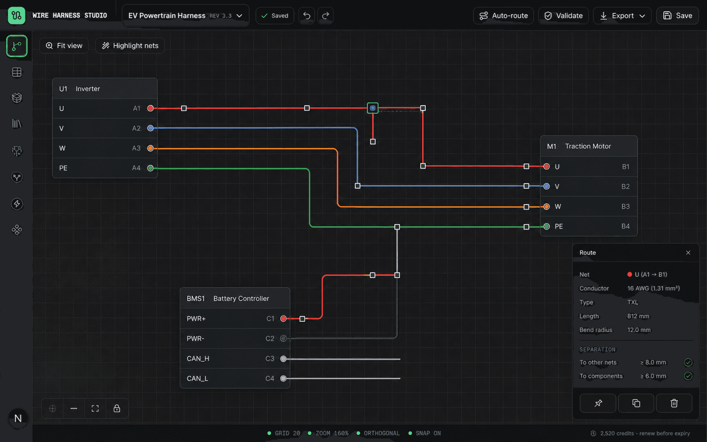Click the U1 Inverter component header
This screenshot has width=707, height=442.
(x=105, y=89)
